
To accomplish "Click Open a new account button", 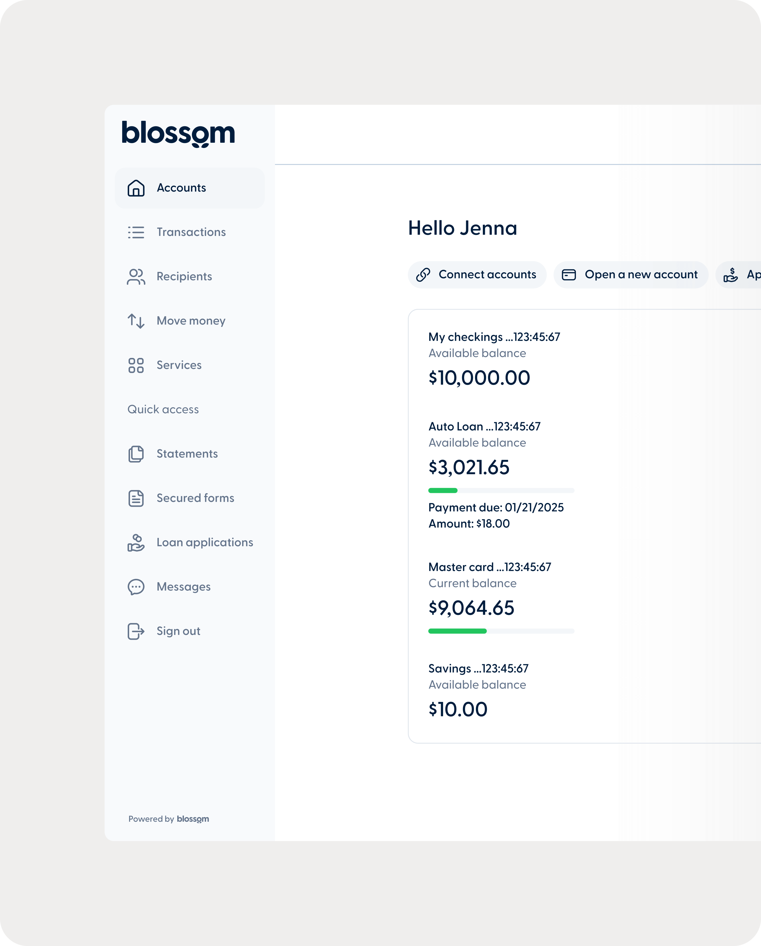I will tap(631, 275).
